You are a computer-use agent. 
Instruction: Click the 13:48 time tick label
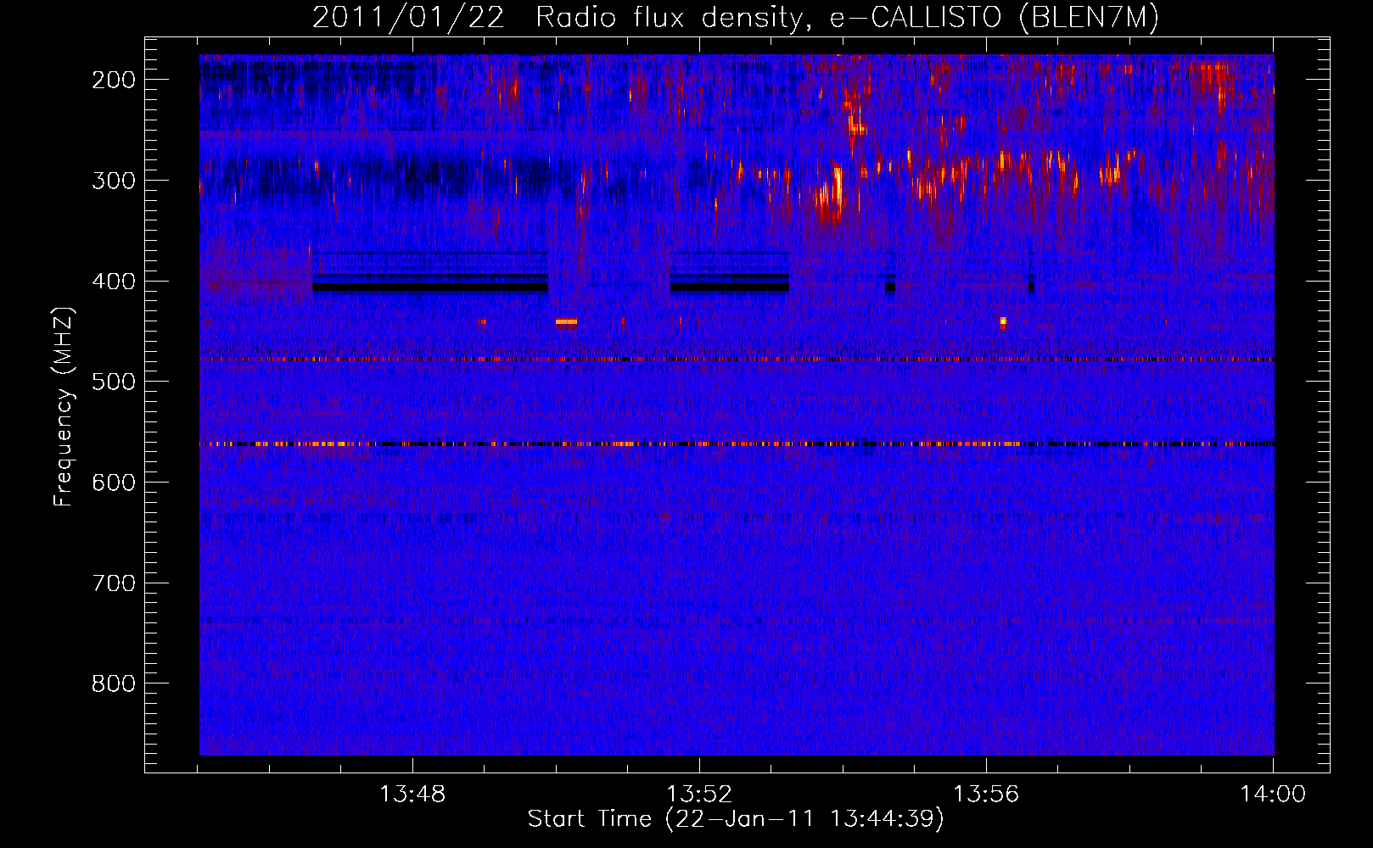412,795
